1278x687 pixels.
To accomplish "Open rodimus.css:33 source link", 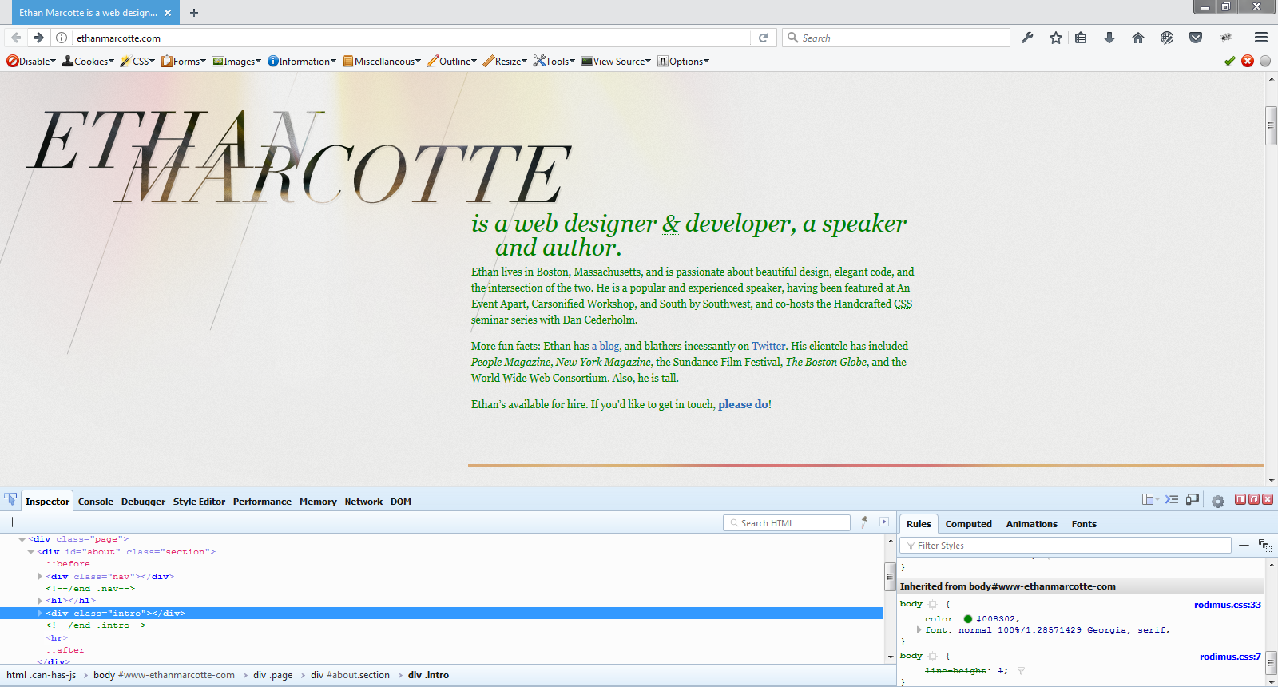I will [1228, 605].
